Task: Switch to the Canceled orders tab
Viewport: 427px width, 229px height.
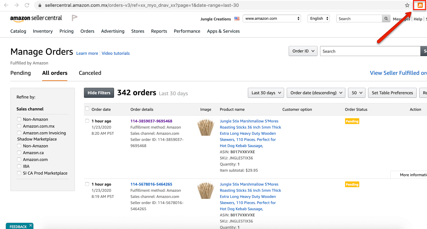Action: coord(90,73)
